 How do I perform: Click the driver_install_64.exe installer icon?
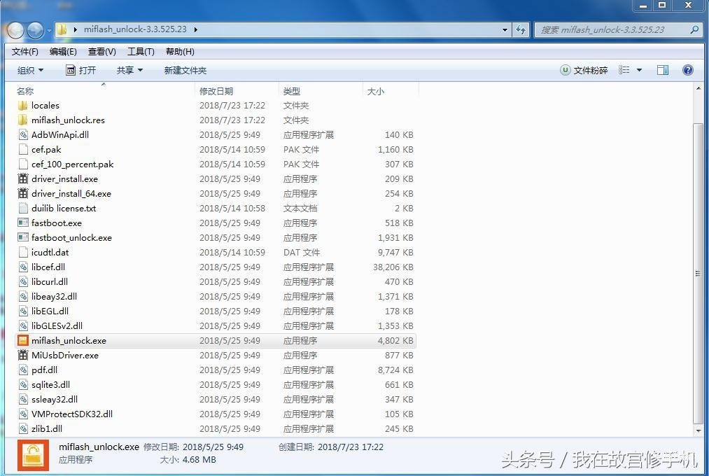pyautogui.click(x=23, y=194)
